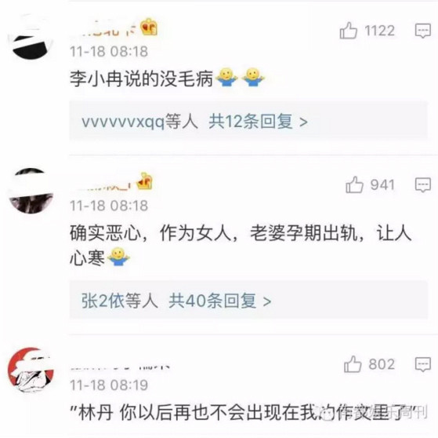Tap the comment starting with 确实恶心
The width and height of the screenshot is (438, 438).
(x=241, y=245)
